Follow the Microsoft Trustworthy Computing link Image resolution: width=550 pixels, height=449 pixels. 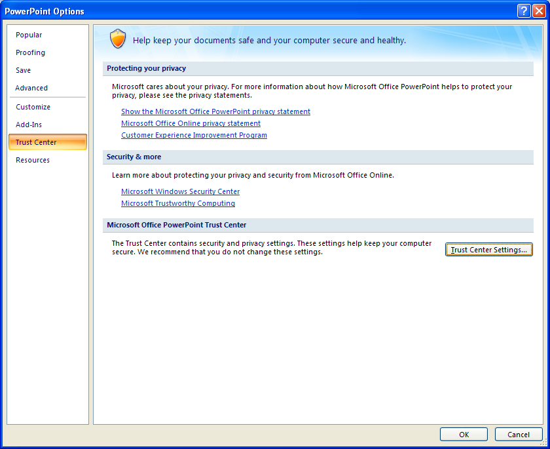[178, 203]
